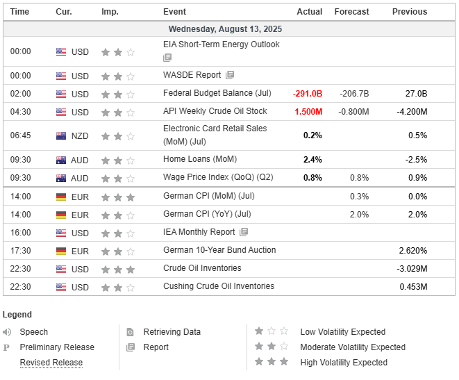Click the 1.500M actual value
Screen dimensions: 459x380
click(308, 112)
